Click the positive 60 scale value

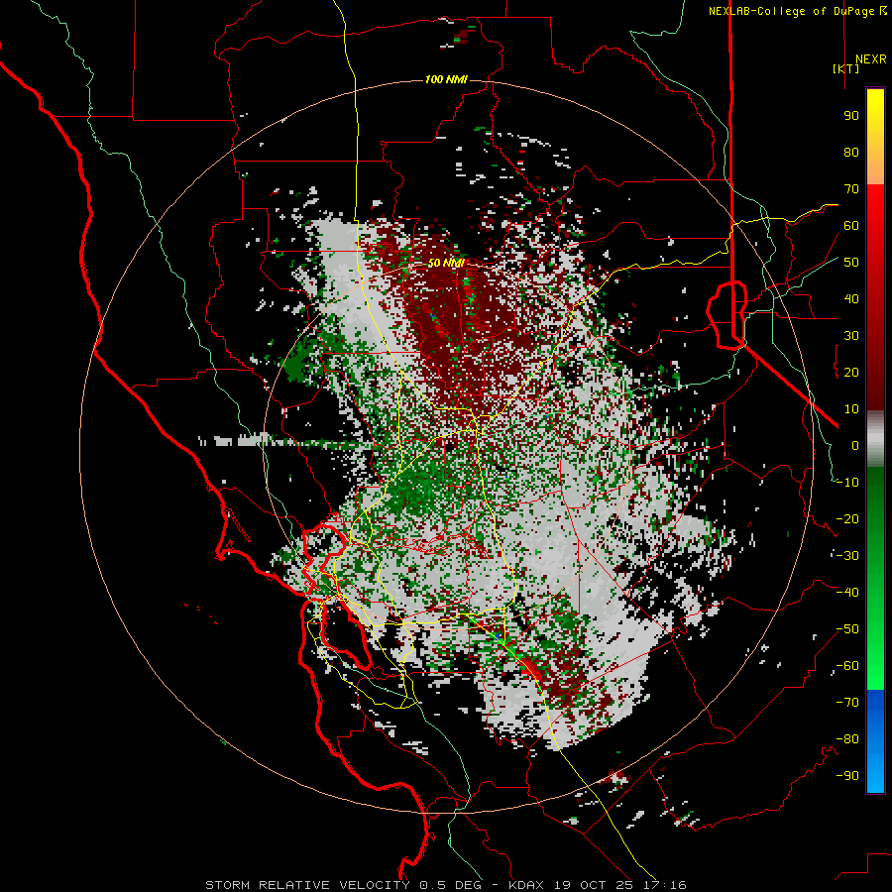tap(851, 226)
